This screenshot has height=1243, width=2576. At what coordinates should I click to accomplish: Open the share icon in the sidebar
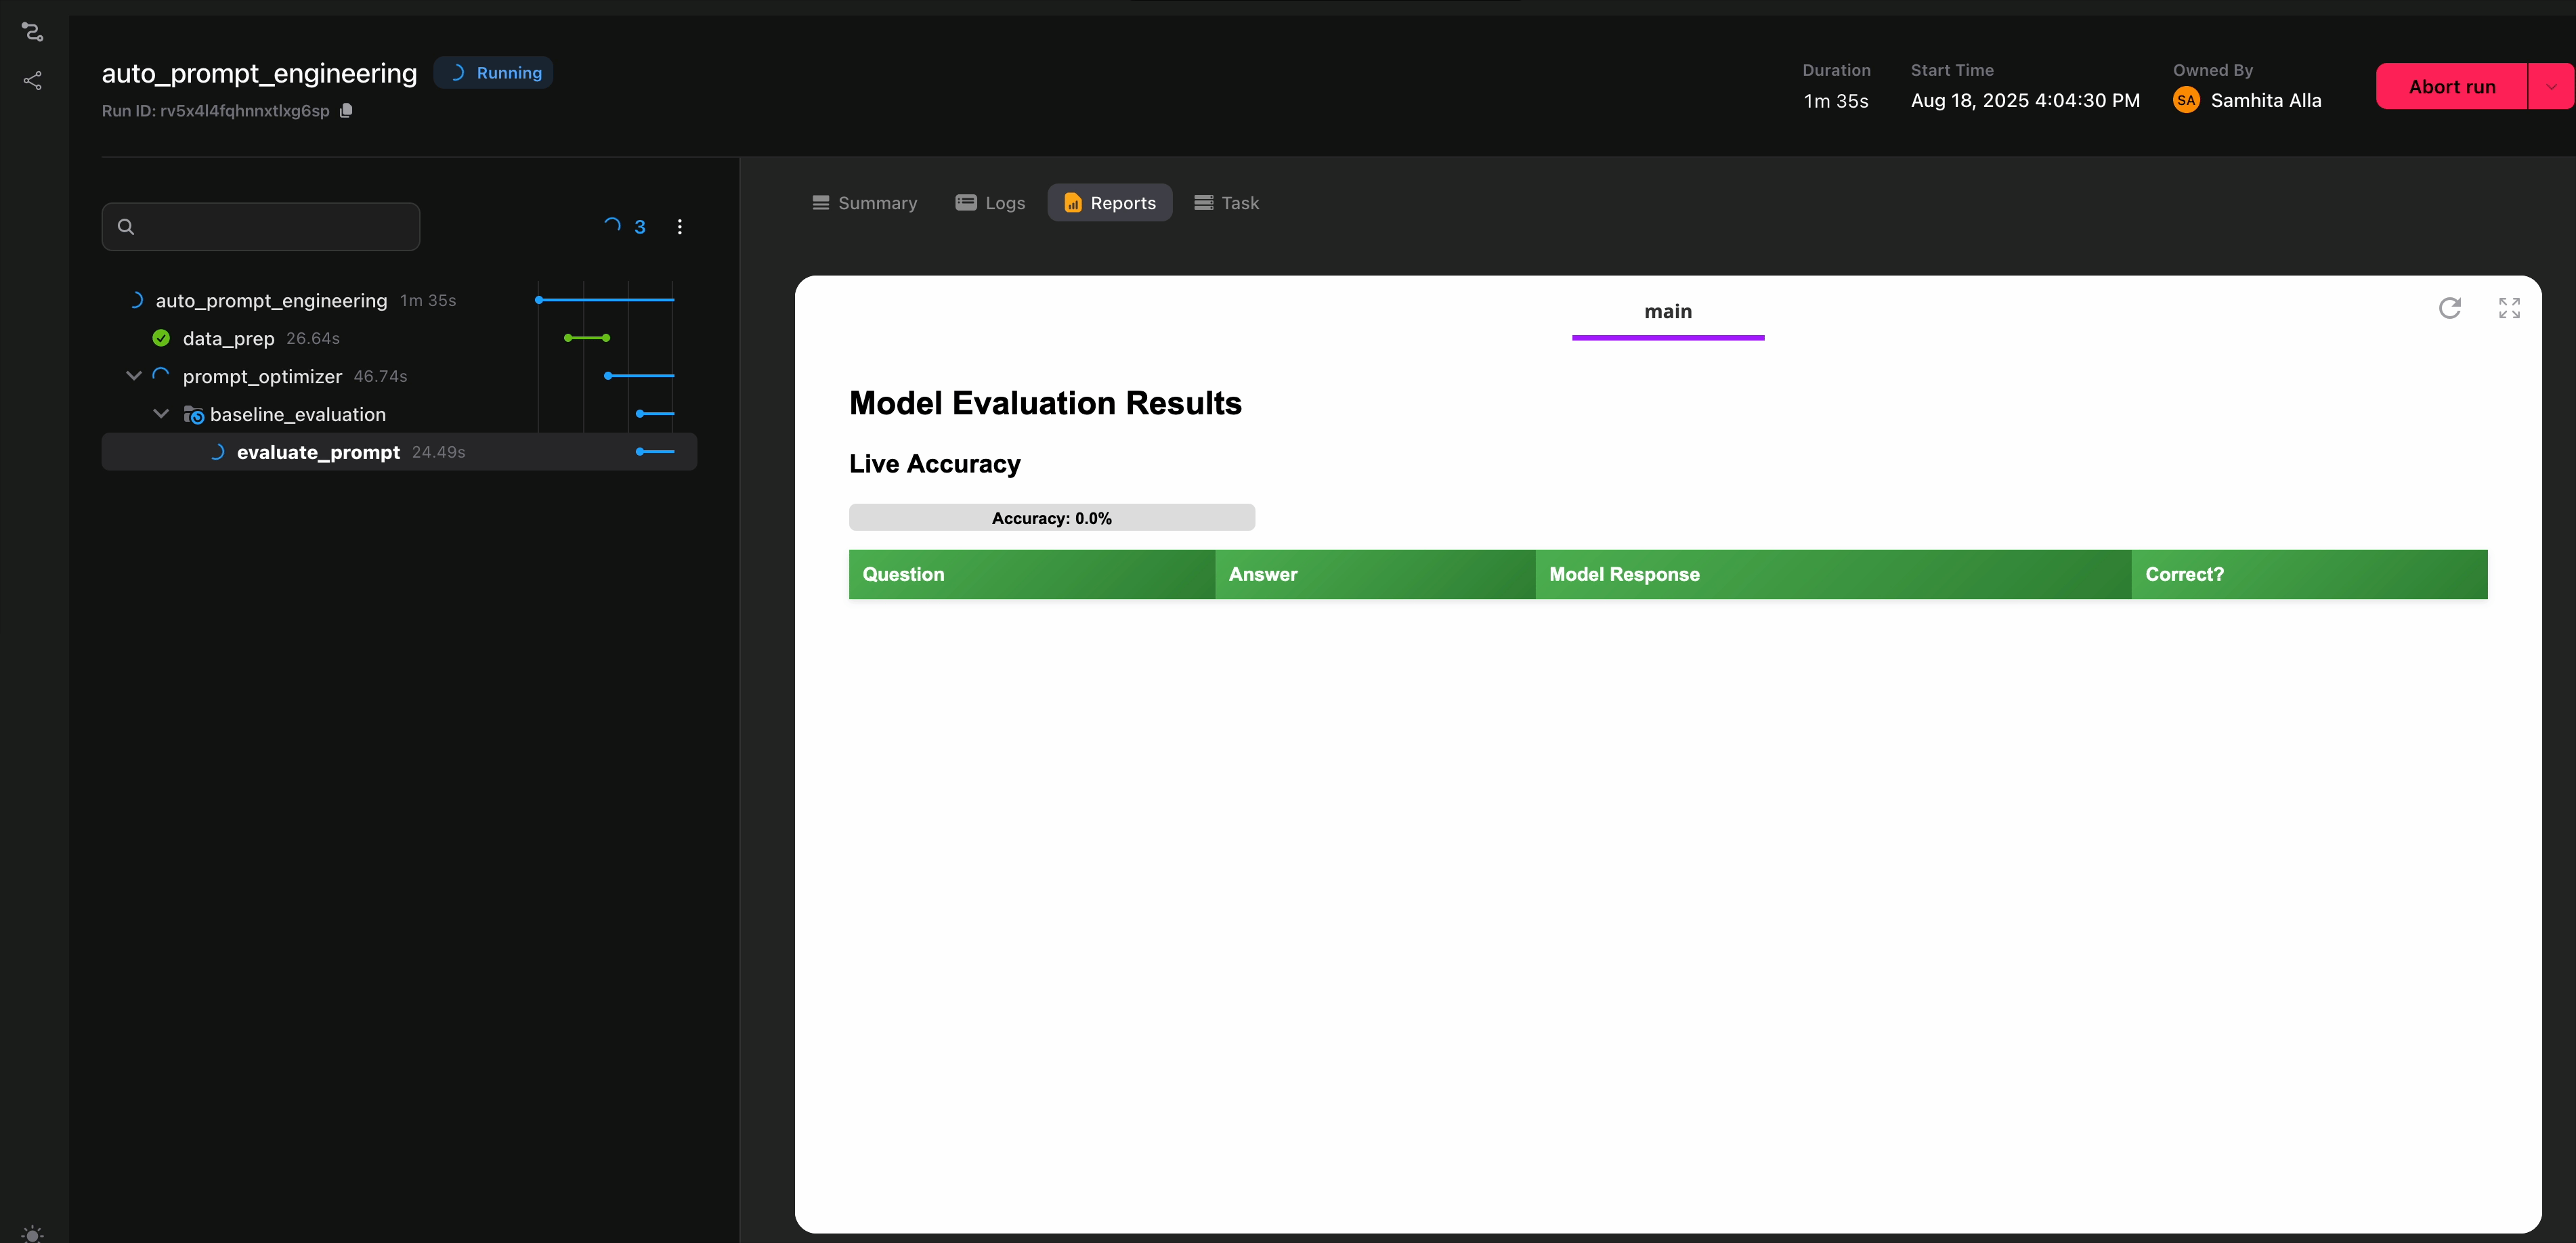[x=33, y=80]
